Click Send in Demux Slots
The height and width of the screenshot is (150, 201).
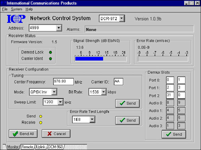174,134
